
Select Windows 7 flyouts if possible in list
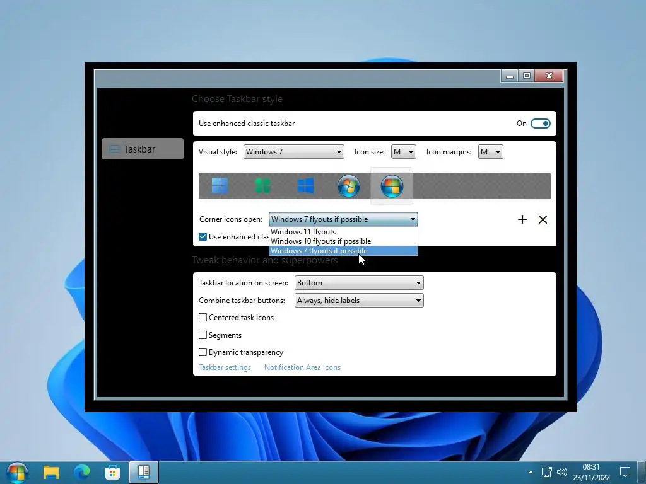[x=343, y=251]
